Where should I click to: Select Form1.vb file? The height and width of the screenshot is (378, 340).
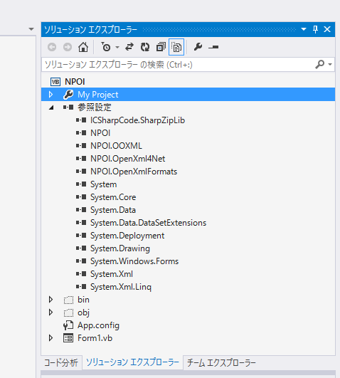(x=95, y=338)
